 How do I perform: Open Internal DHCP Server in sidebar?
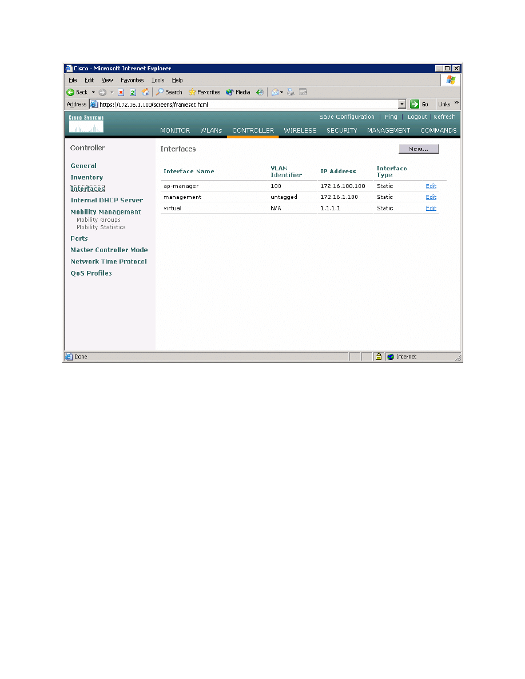coord(106,201)
